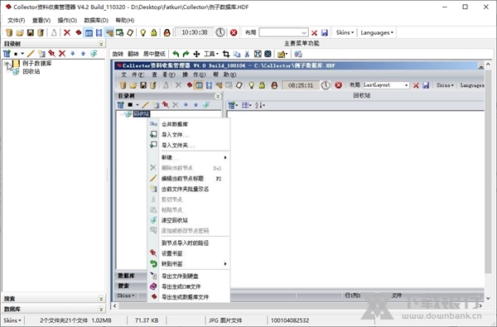This screenshot has width=497, height=327.
Task: Click the green redo arrow icon
Action: (x=186, y=54)
